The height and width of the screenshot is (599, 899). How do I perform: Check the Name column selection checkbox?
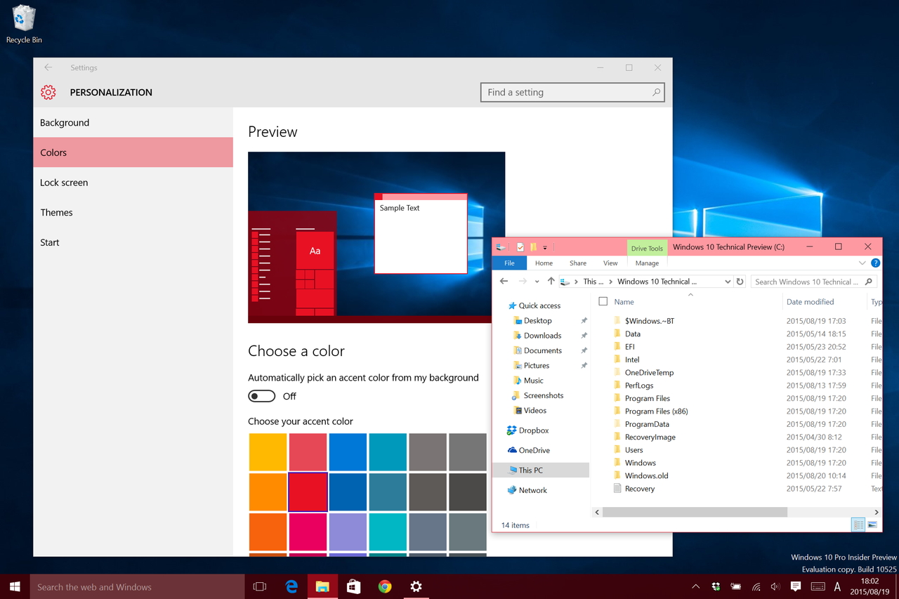[x=603, y=301]
